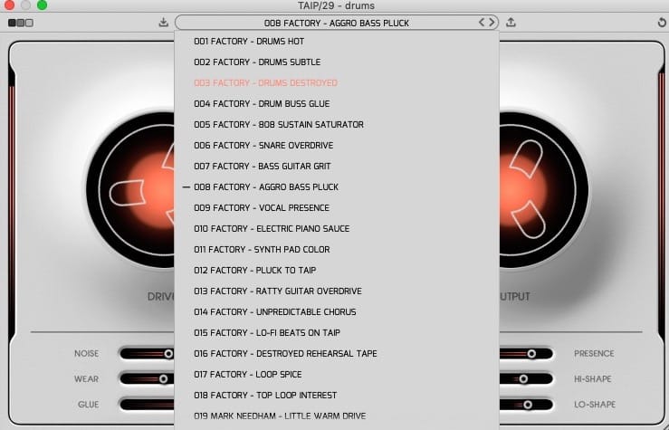Choose 016 Factory - Destroyed Rehearsal Tape

pyautogui.click(x=337, y=354)
